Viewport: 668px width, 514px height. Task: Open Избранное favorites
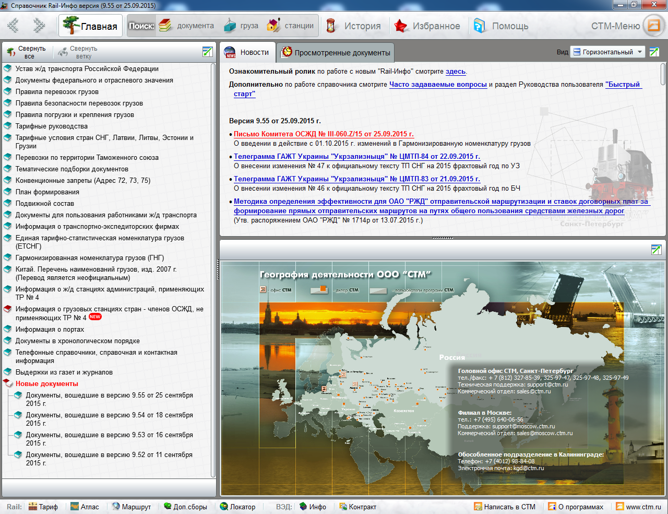coord(427,26)
